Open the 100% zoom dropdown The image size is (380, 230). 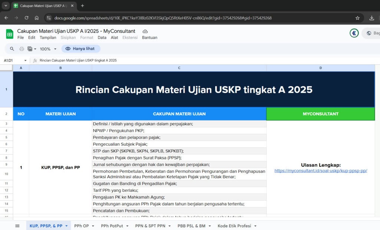(x=48, y=49)
